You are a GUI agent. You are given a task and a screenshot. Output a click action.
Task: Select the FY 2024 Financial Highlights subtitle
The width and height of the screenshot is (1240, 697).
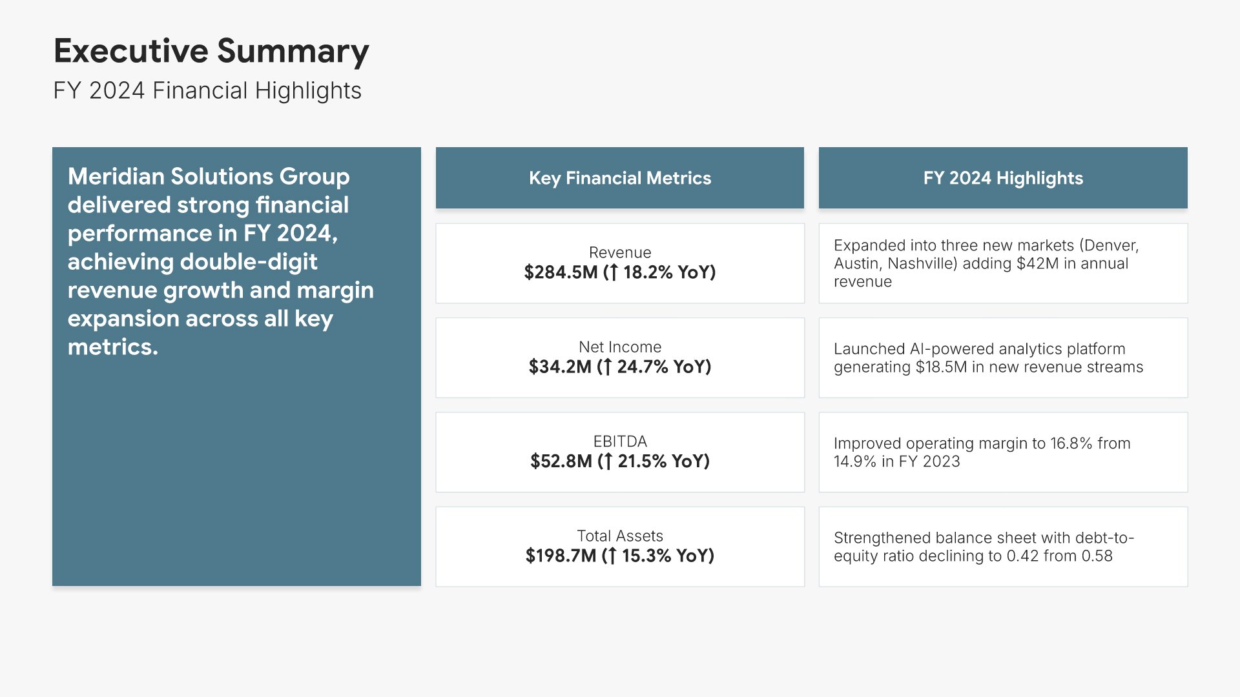tap(207, 91)
